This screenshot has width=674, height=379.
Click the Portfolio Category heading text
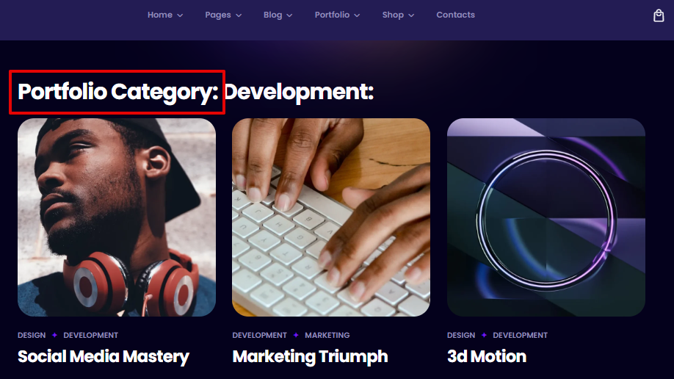point(117,92)
